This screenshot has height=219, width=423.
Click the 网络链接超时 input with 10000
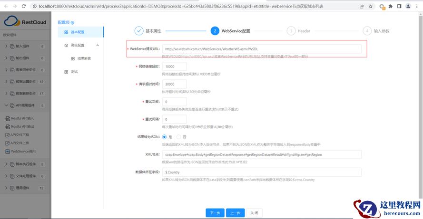pos(174,67)
